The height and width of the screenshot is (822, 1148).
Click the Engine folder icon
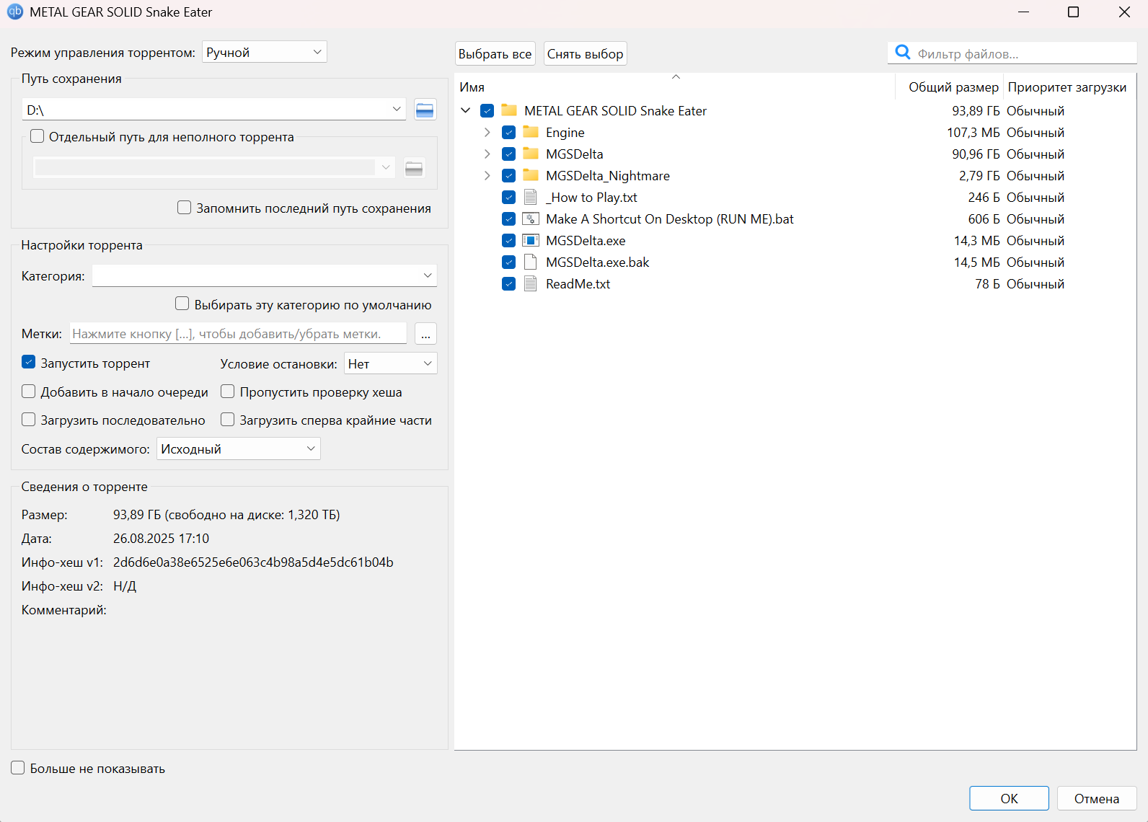pos(531,132)
